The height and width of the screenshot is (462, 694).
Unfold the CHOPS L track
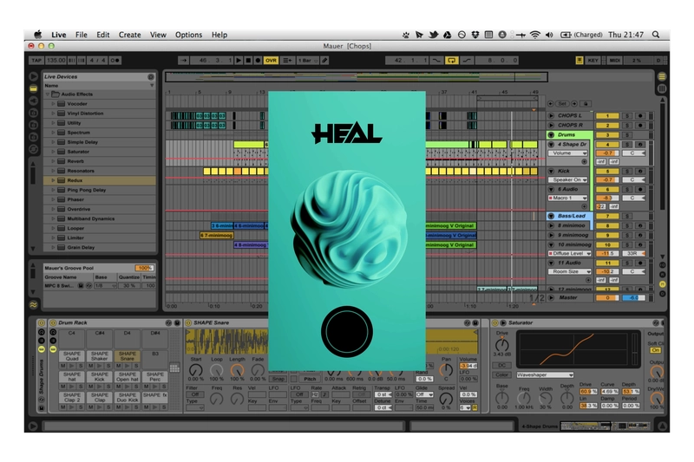552,116
